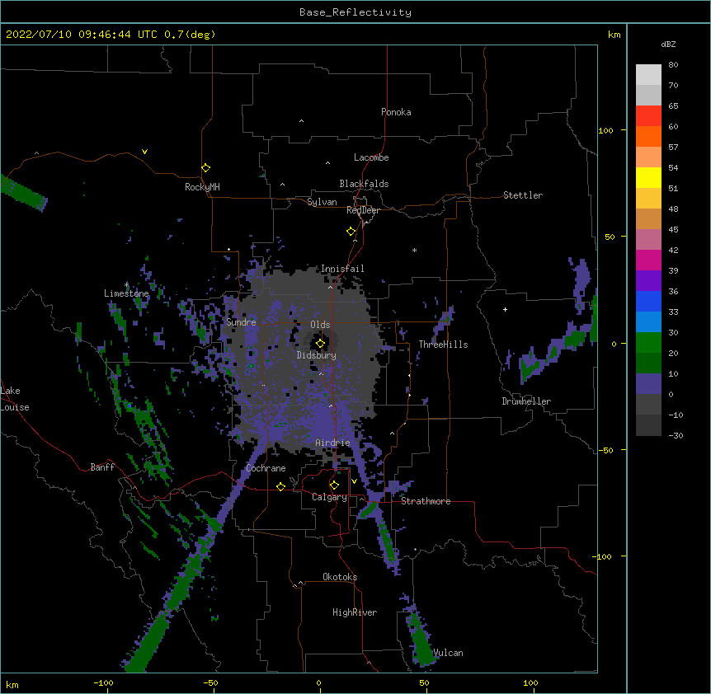Click the Olds label

tap(320, 325)
